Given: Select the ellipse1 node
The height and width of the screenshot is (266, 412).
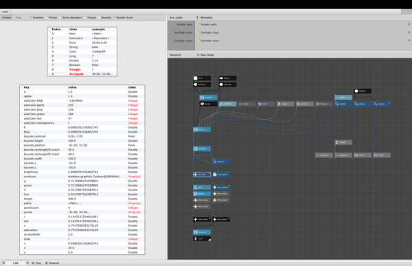Looking at the screenshot, I should pyautogui.click(x=227, y=78).
